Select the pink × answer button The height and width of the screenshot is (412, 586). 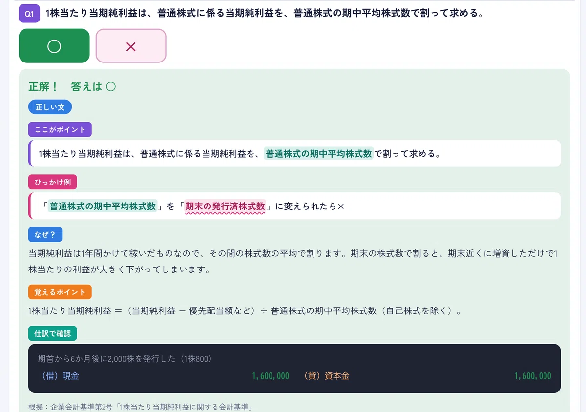pos(131,46)
